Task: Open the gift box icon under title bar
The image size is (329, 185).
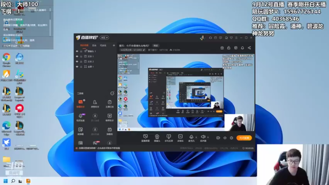Action: click(x=222, y=48)
